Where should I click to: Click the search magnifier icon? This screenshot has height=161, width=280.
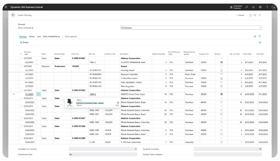click(x=247, y=7)
